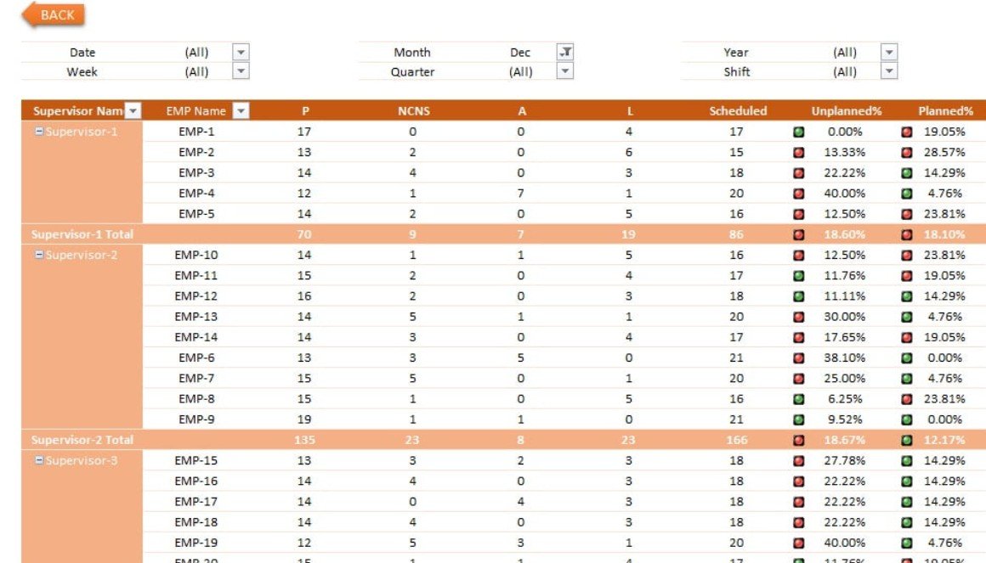Click EMP-4's red Unplanned% status icon
This screenshot has width=986, height=563.
click(x=799, y=194)
